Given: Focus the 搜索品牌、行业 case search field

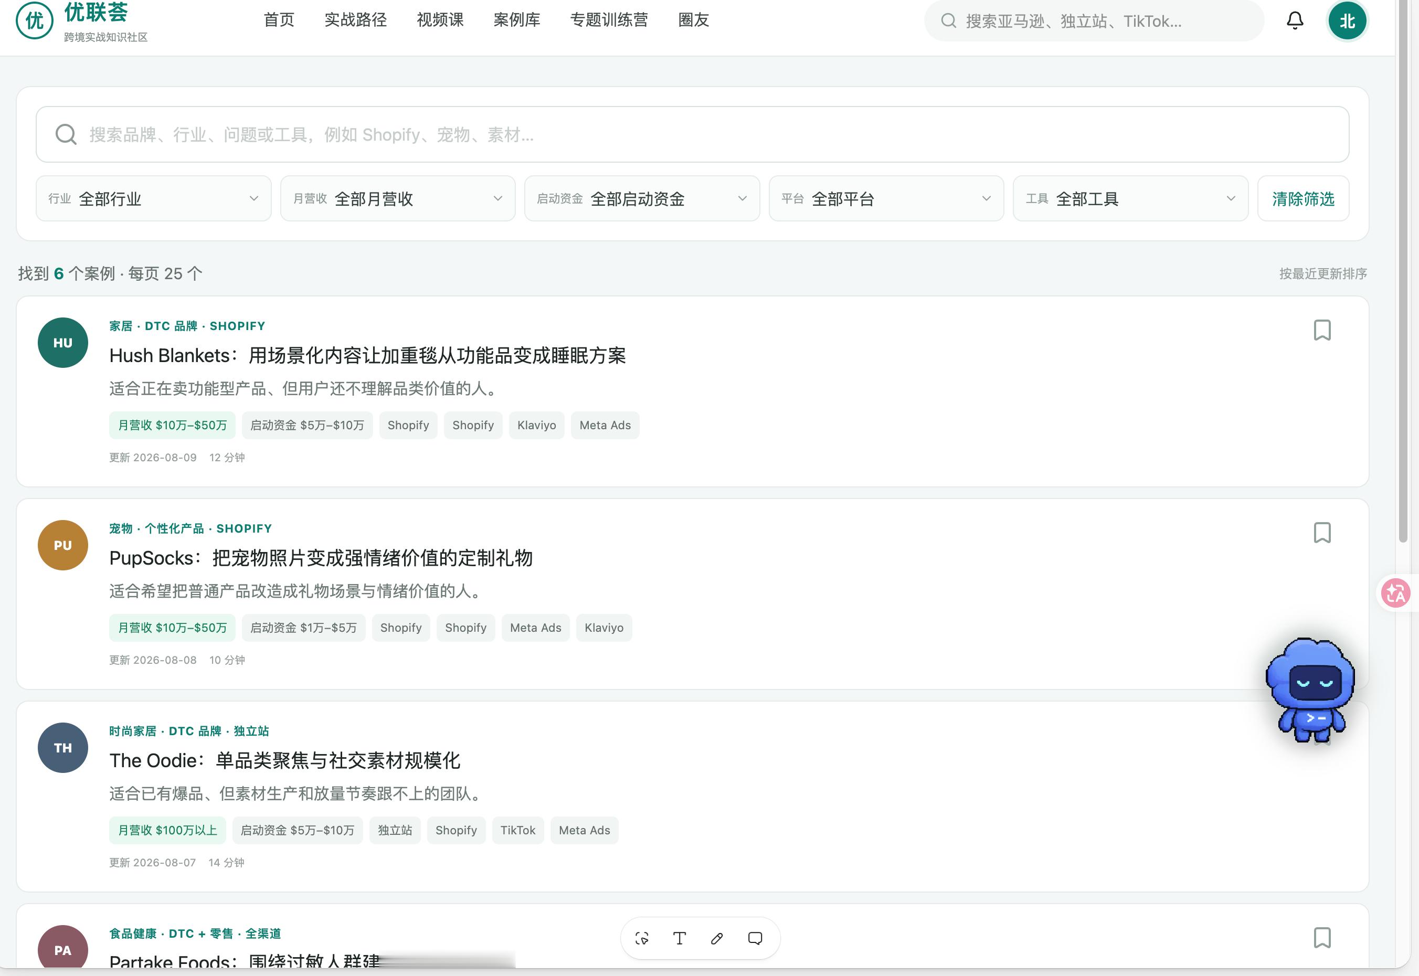Looking at the screenshot, I should (x=692, y=134).
